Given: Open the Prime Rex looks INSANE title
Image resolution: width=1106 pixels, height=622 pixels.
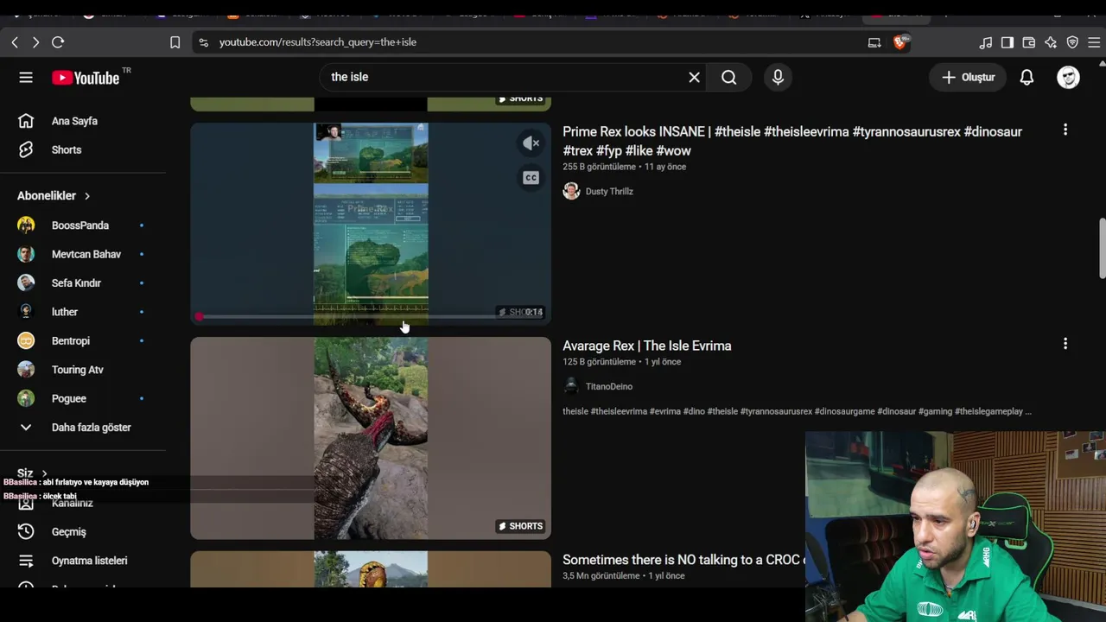Looking at the screenshot, I should point(792,141).
